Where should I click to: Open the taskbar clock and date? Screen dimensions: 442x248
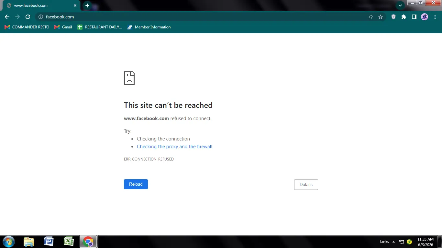(x=425, y=242)
